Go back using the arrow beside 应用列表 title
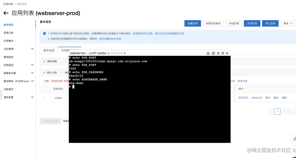This screenshot has width=296, height=158. coord(6,13)
